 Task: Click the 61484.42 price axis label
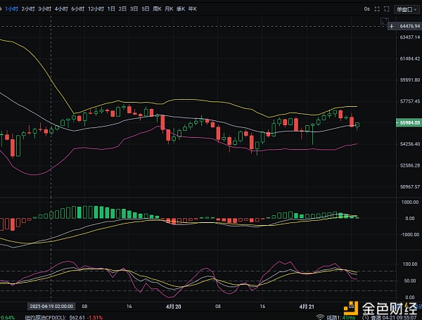point(409,58)
